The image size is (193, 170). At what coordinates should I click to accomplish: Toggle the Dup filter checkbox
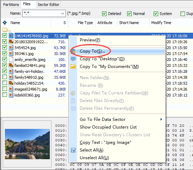pos(183,14)
